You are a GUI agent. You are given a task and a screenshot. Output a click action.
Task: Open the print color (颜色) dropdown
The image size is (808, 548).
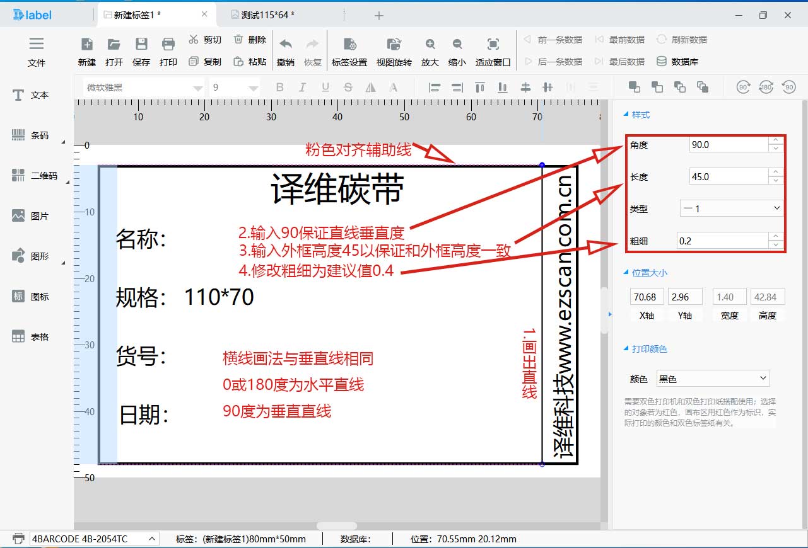coord(713,379)
